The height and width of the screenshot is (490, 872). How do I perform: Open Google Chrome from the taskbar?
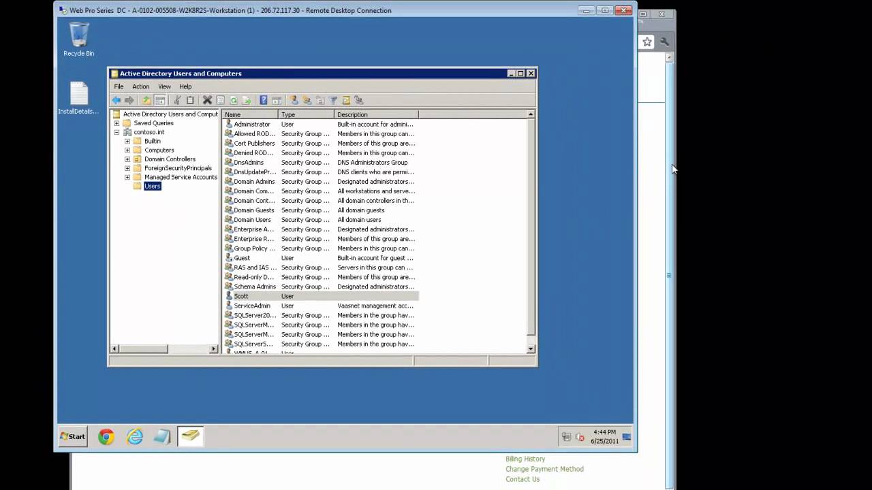click(106, 437)
